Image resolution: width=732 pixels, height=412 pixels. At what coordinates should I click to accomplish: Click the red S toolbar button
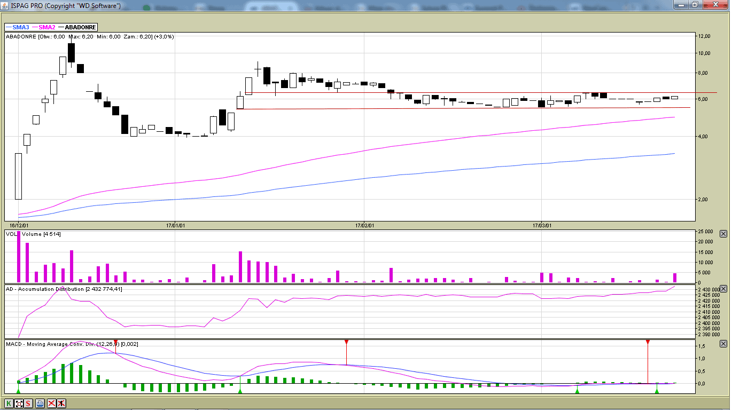28,403
